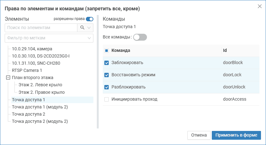Collapse the План второго этажа node
The width and height of the screenshot is (266, 145).
click(x=8, y=77)
